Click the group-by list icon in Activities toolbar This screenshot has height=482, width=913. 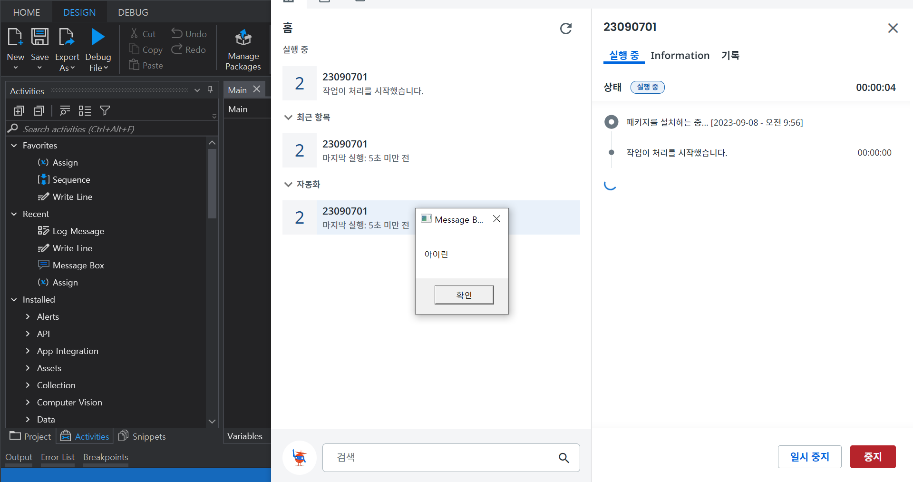click(x=65, y=111)
